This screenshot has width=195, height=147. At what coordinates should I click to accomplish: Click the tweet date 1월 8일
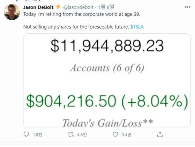(106, 7)
